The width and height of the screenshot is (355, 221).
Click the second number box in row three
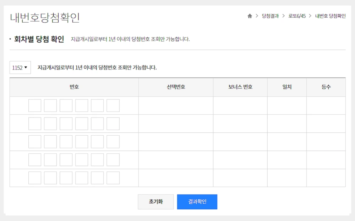click(50, 142)
